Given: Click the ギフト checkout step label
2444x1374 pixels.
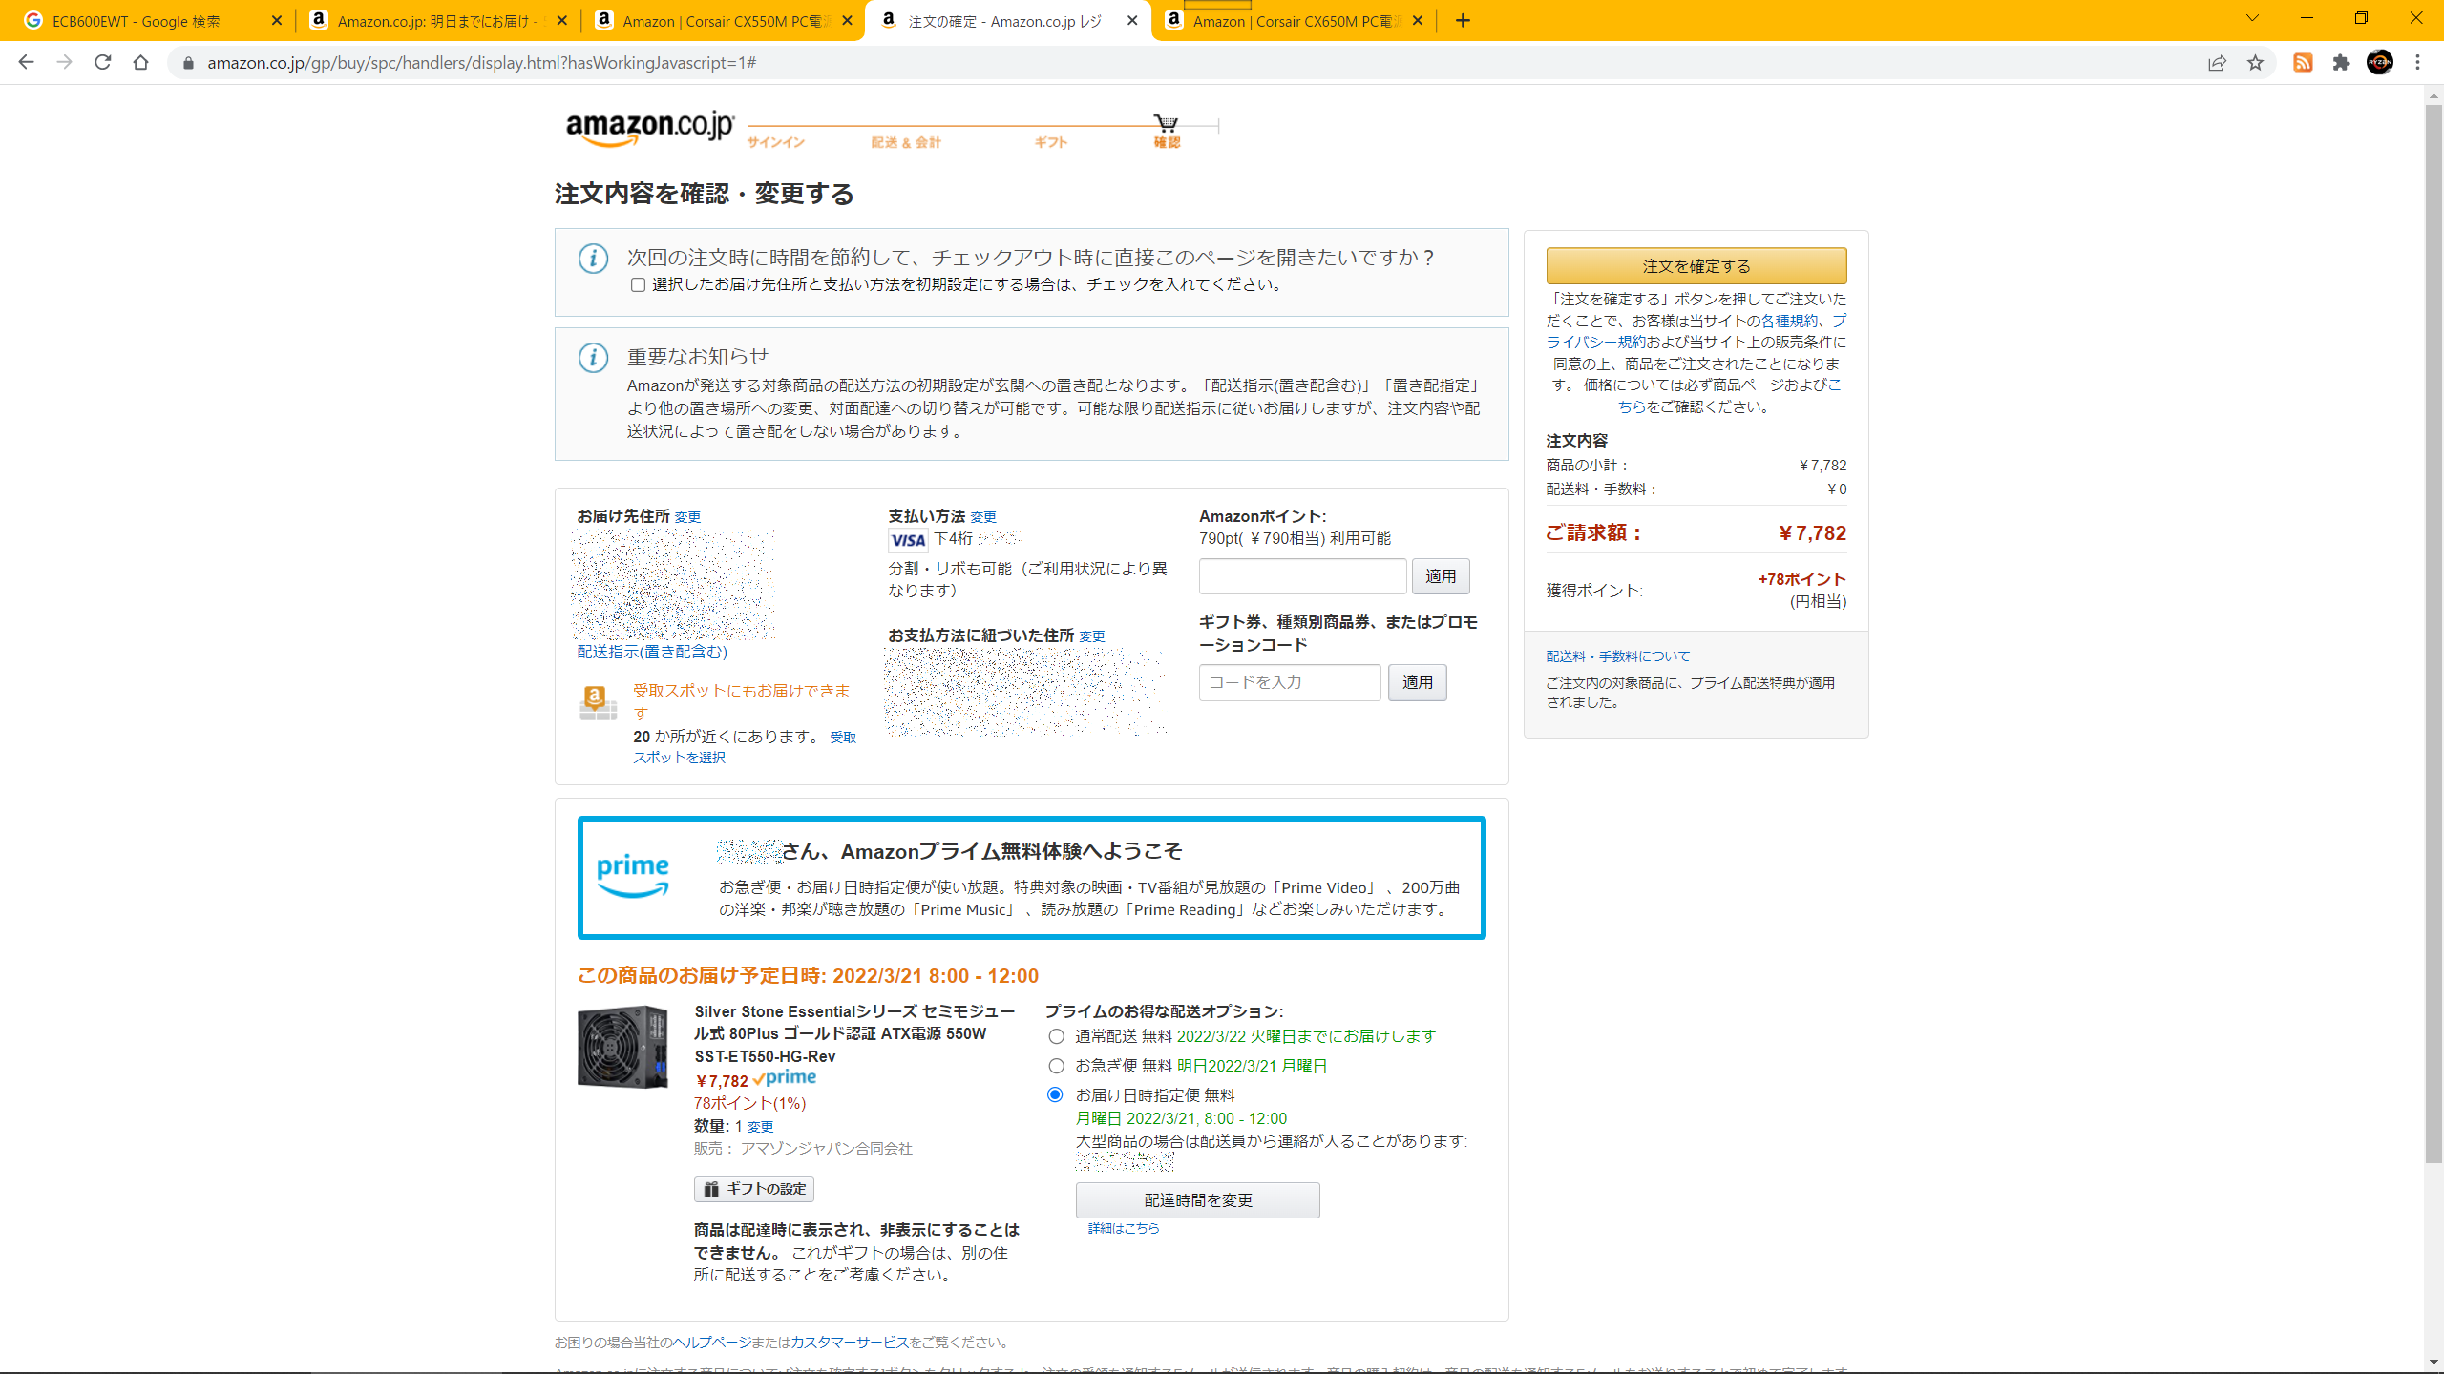Looking at the screenshot, I should click(x=1050, y=142).
